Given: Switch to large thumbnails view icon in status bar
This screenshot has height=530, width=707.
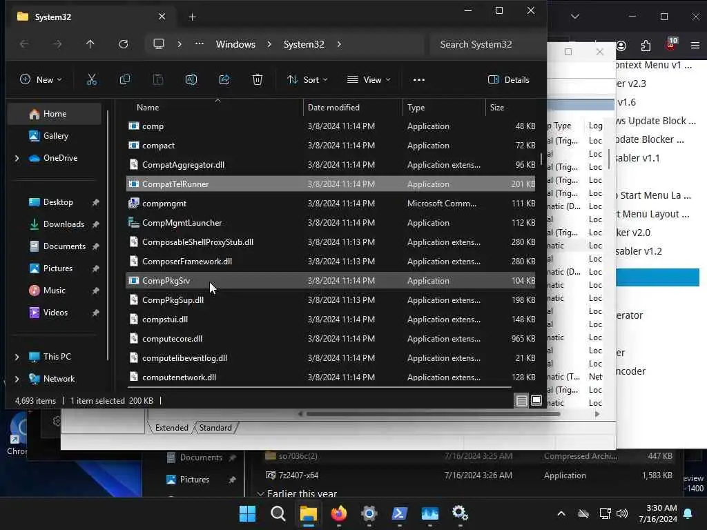Looking at the screenshot, I should pos(536,401).
